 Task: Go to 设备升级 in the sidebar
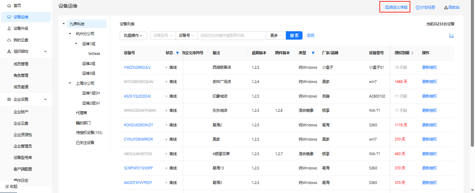26,28
